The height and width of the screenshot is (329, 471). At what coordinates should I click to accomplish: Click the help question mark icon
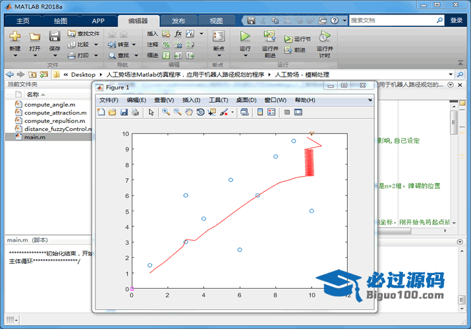tap(335, 20)
